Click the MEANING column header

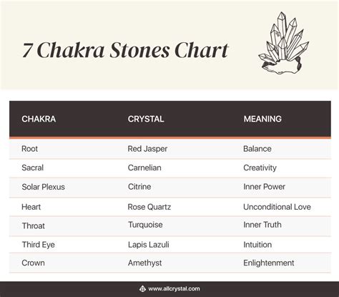click(x=262, y=119)
